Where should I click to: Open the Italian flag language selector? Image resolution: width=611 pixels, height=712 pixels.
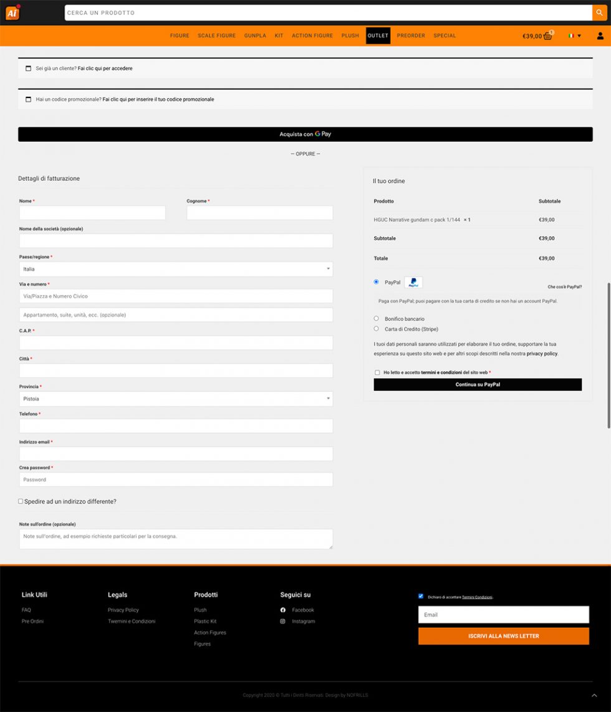574,36
